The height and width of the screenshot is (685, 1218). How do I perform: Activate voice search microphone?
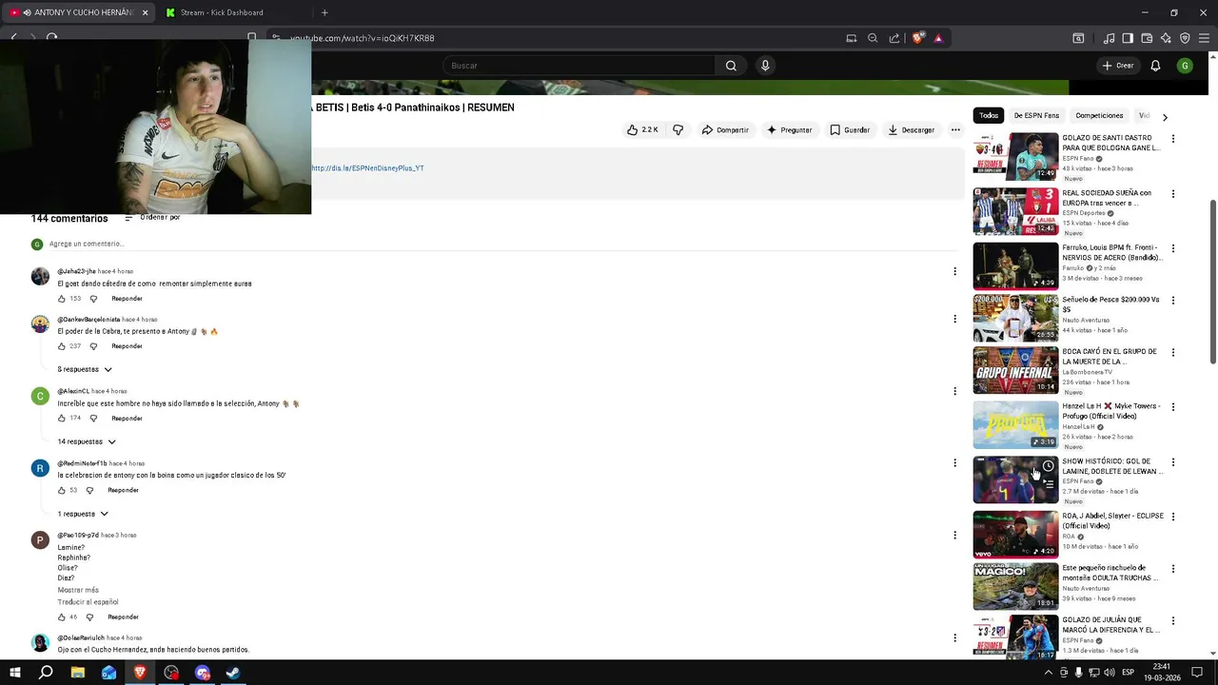(x=765, y=66)
